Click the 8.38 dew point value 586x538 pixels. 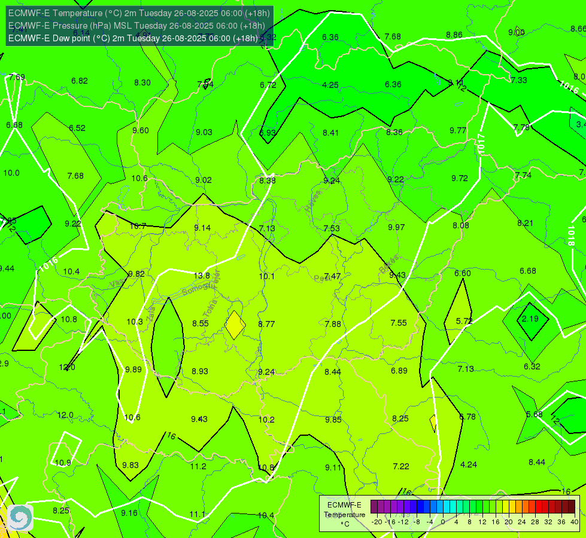(x=268, y=181)
